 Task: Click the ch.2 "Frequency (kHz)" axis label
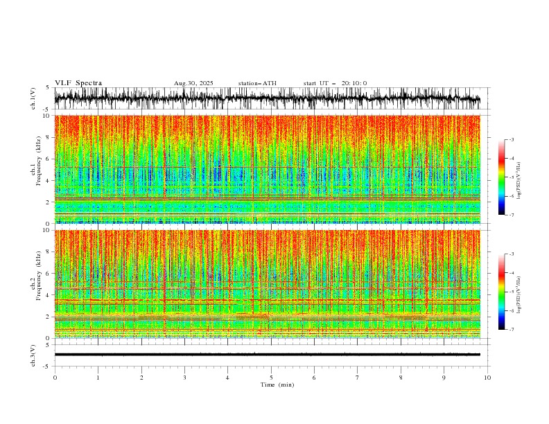(x=39, y=275)
